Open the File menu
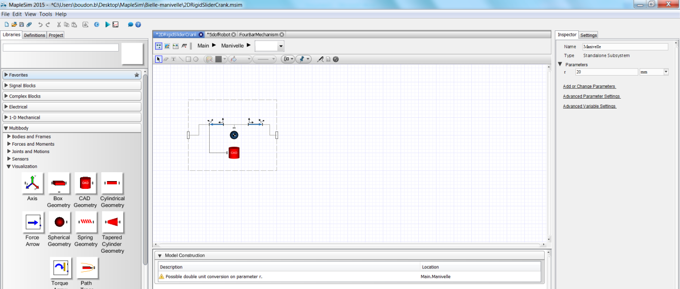Screen dimensions: 680x289 click(5, 14)
